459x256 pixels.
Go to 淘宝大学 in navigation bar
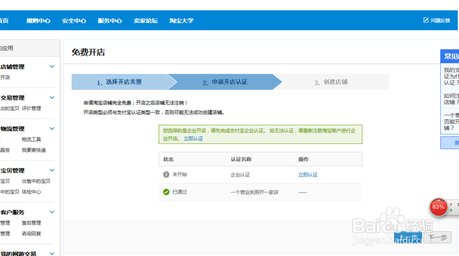[181, 21]
